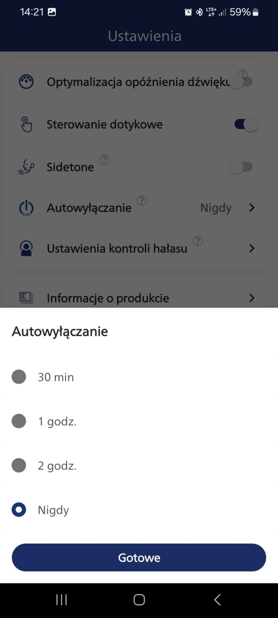Expand Autowyłączanie options via chevron

[x=252, y=208]
